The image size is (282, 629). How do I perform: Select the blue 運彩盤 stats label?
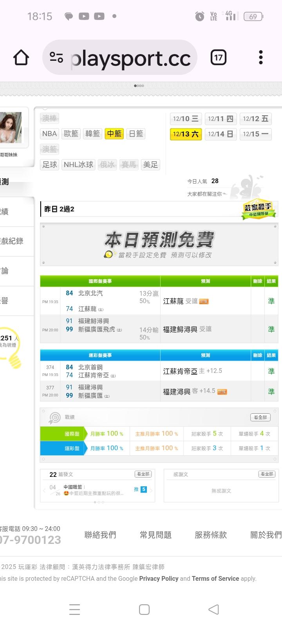tap(63, 448)
